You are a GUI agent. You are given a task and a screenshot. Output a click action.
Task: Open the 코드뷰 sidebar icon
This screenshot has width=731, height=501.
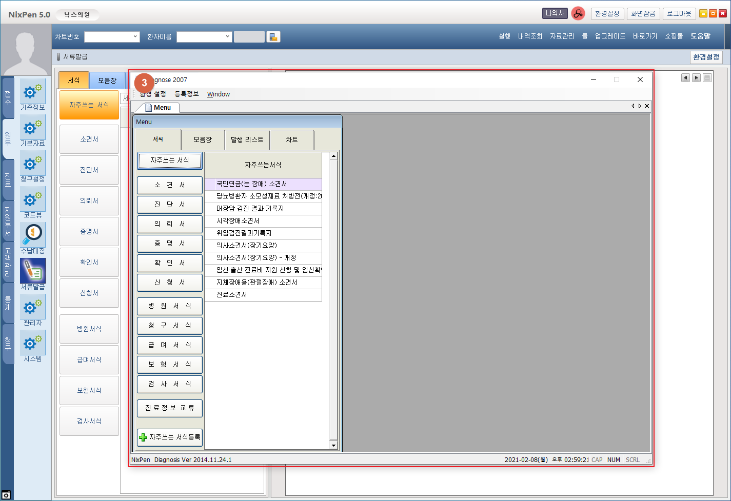(x=33, y=200)
